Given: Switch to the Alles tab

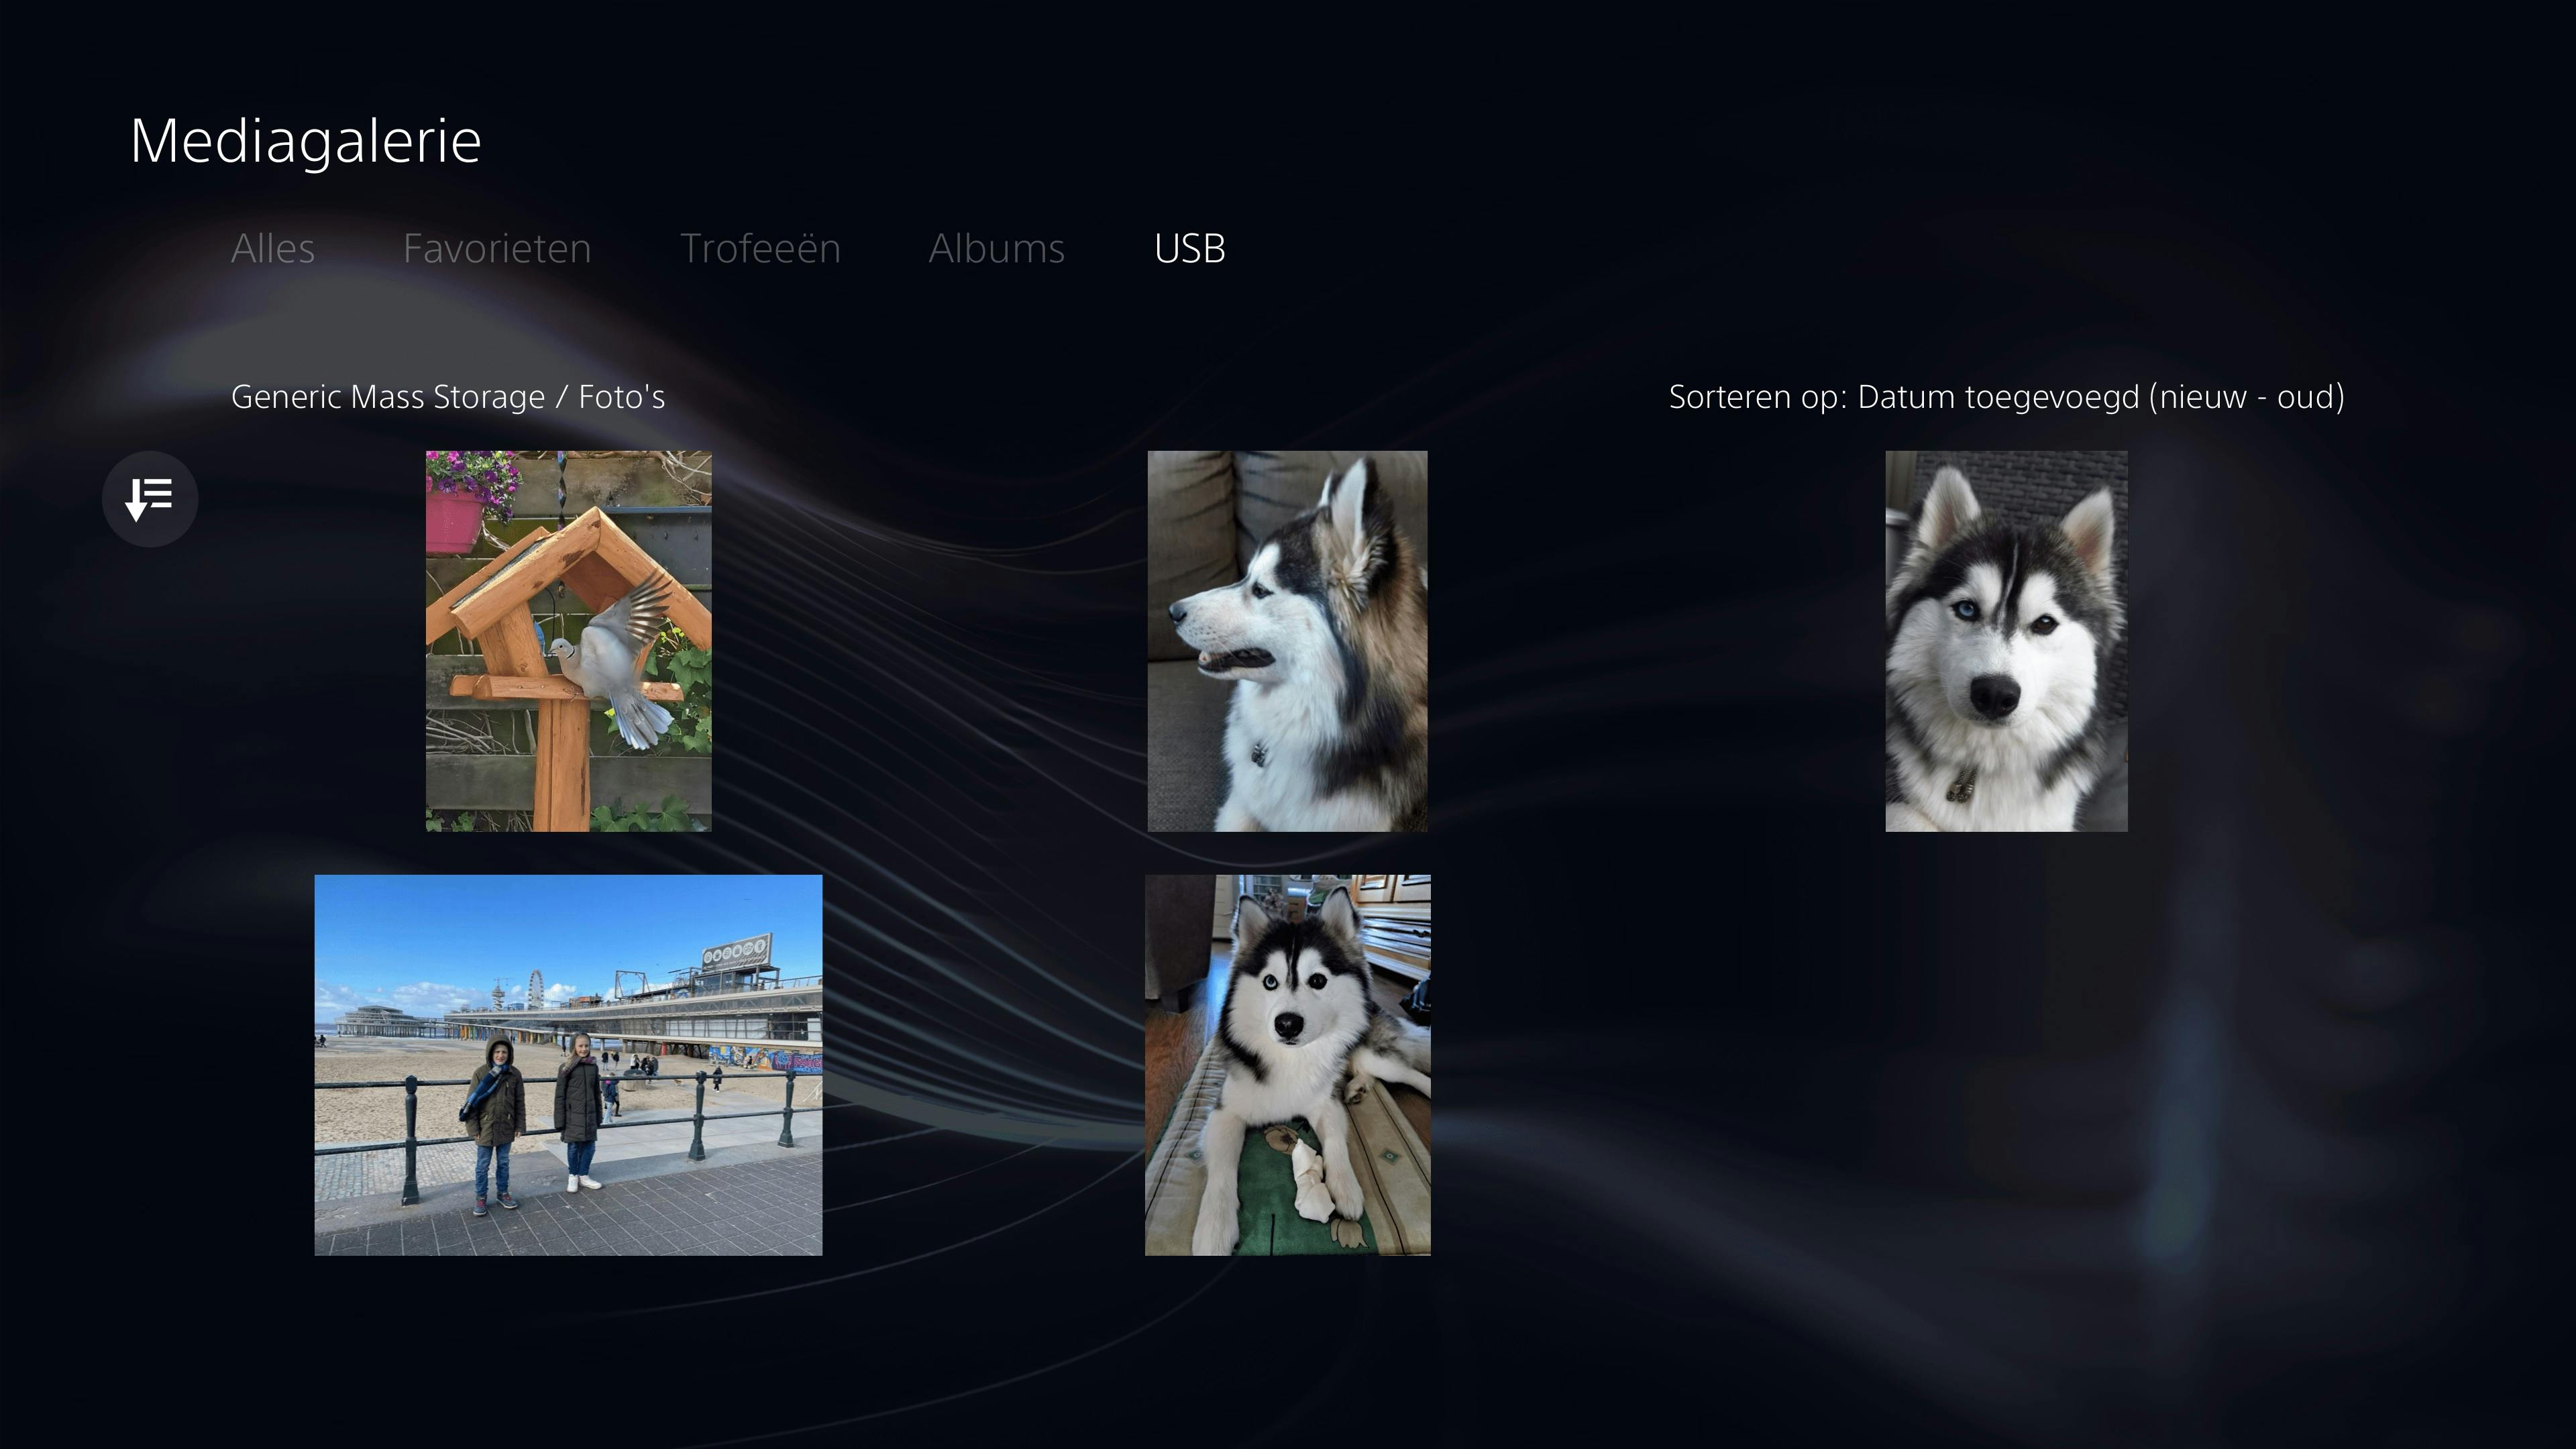Looking at the screenshot, I should tap(272, 248).
